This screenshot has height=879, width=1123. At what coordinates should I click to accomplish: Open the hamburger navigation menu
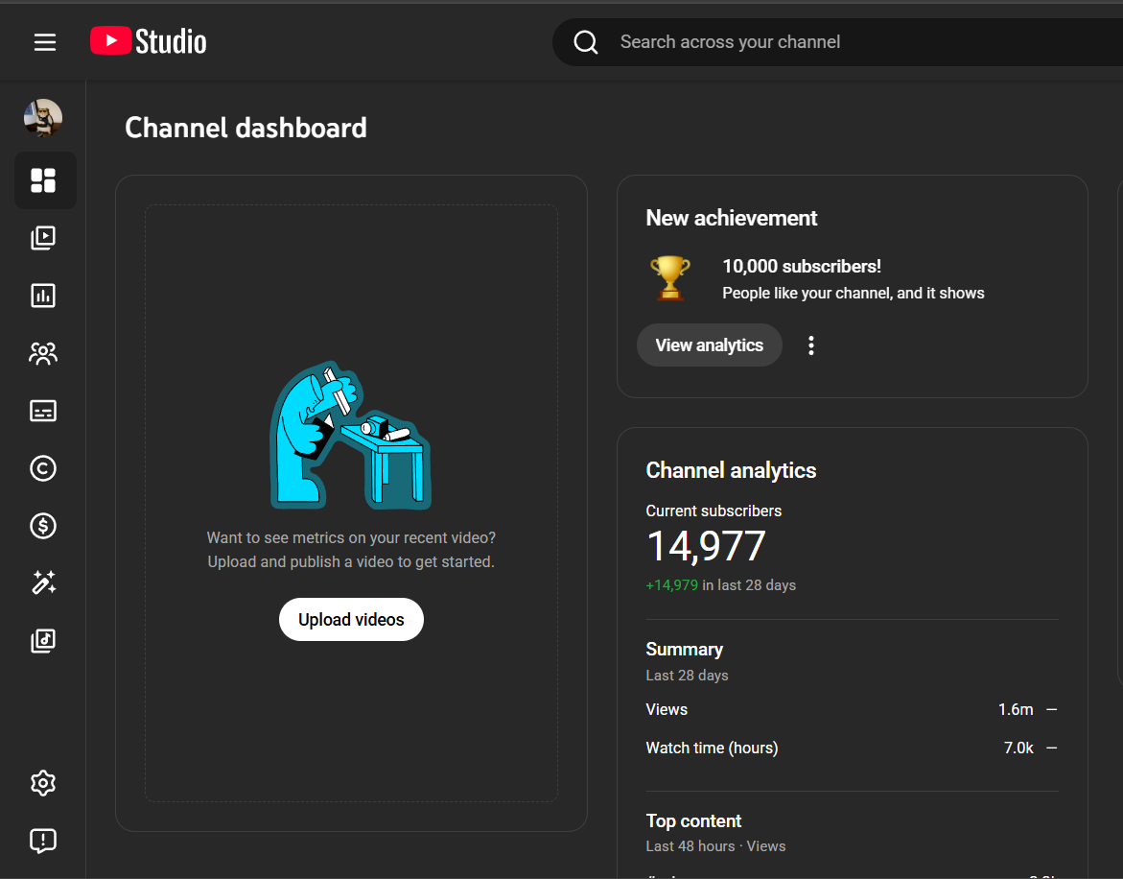tap(45, 42)
